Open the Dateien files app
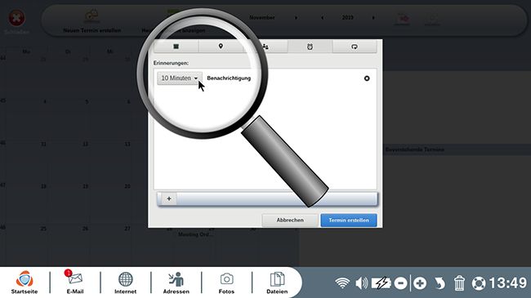Viewport: 531px width, 298px height. tap(277, 282)
